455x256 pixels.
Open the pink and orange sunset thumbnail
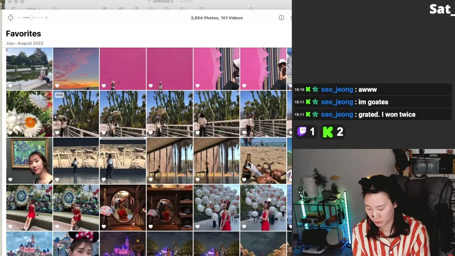pos(76,69)
